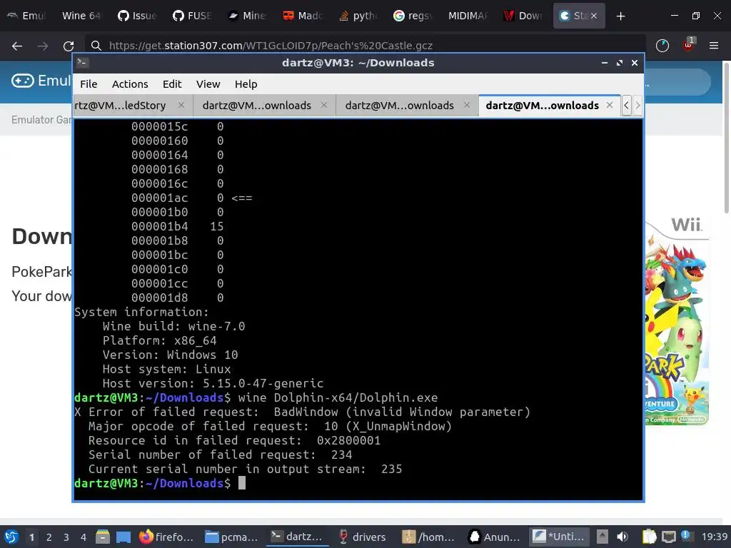
Task: Click the Emulator Games site logo
Action: tap(41, 81)
